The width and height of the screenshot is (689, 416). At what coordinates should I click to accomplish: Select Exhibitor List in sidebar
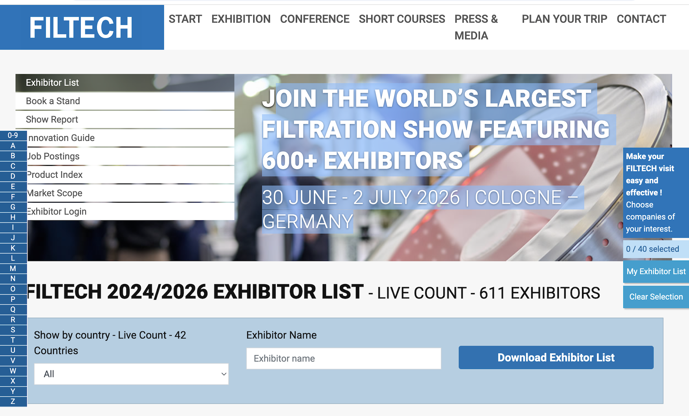click(x=125, y=83)
